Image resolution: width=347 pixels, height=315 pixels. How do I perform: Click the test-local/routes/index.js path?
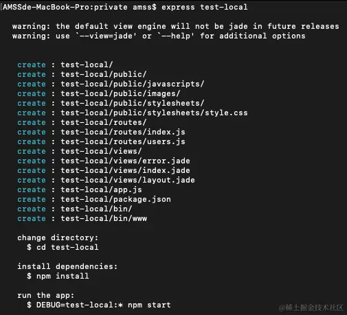pyautogui.click(x=123, y=132)
